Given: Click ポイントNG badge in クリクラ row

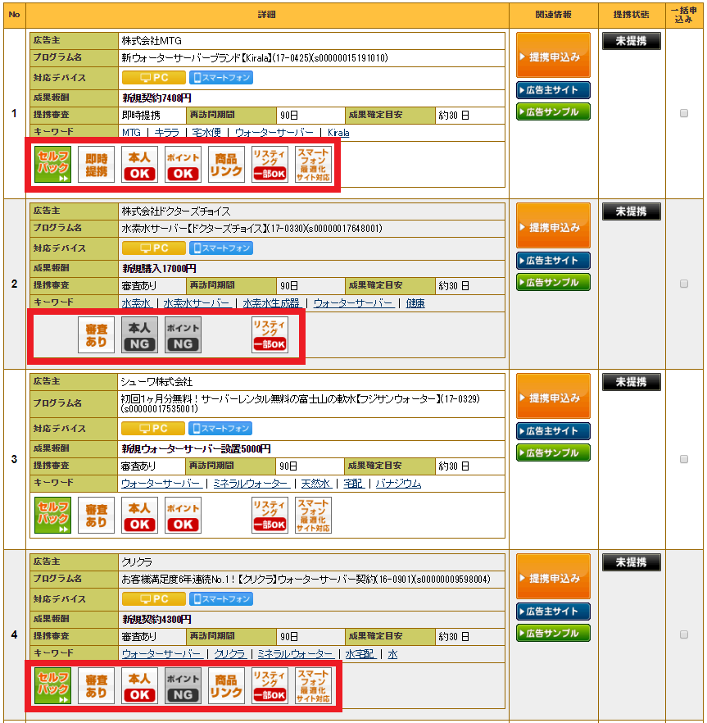Looking at the screenshot, I should point(183,685).
